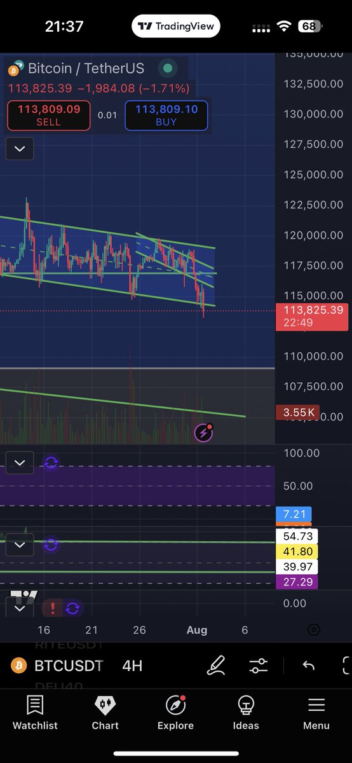Open the Bitcoin / TetherUS symbol title
Screen dimensions: 352x763
[x=85, y=68]
